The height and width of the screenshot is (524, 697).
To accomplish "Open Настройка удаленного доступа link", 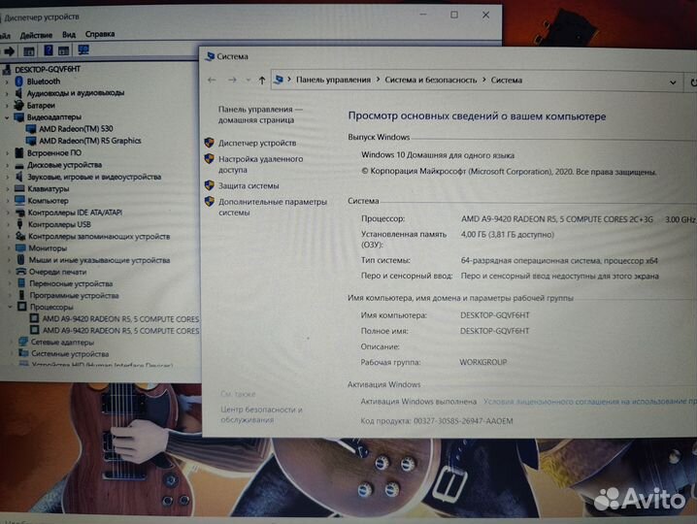I will click(260, 164).
